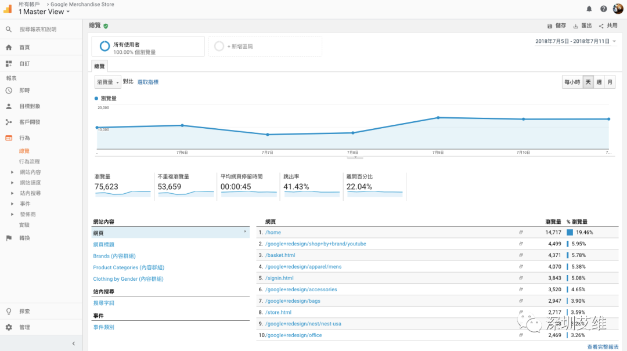Click the Product Categories (內容群組) link
The width and height of the screenshot is (627, 351).
click(x=129, y=267)
